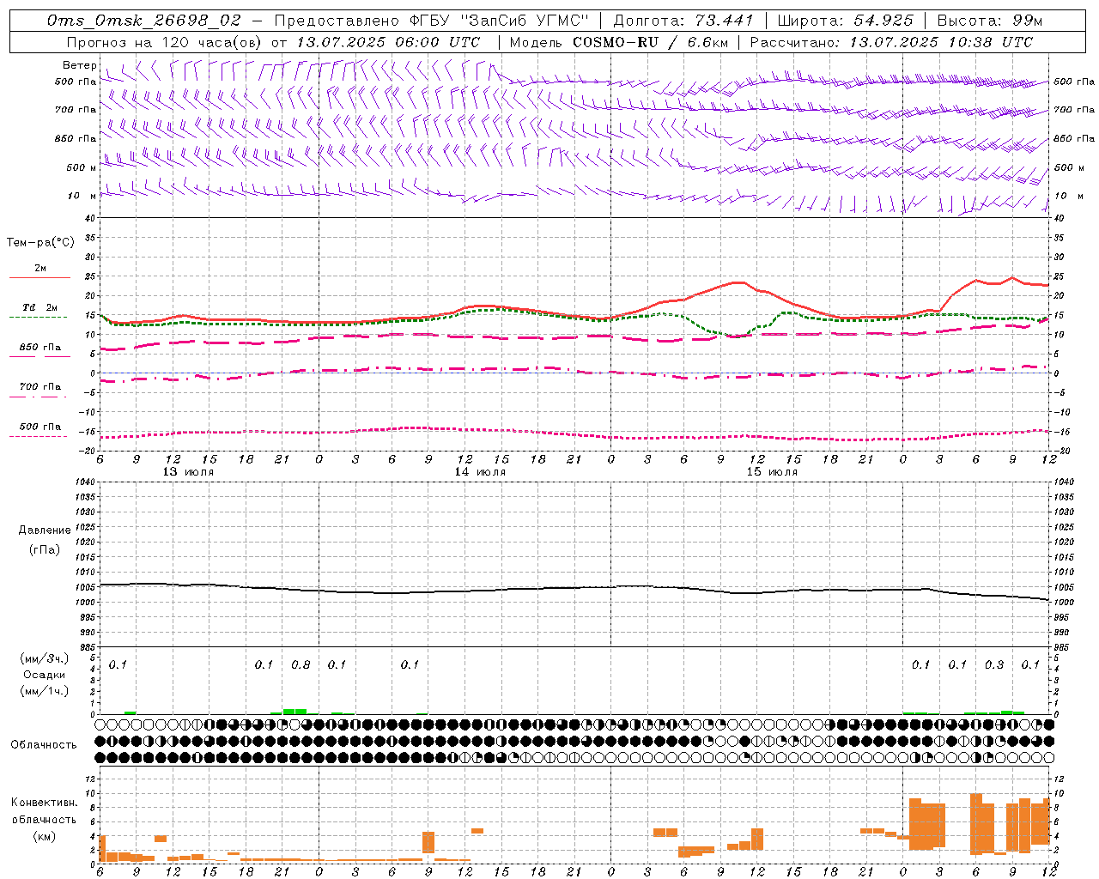
Task: Click the Конвективн. panel label
Action: pyautogui.click(x=45, y=802)
